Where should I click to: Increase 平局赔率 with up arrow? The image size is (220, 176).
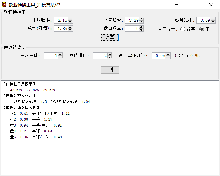(142, 19)
